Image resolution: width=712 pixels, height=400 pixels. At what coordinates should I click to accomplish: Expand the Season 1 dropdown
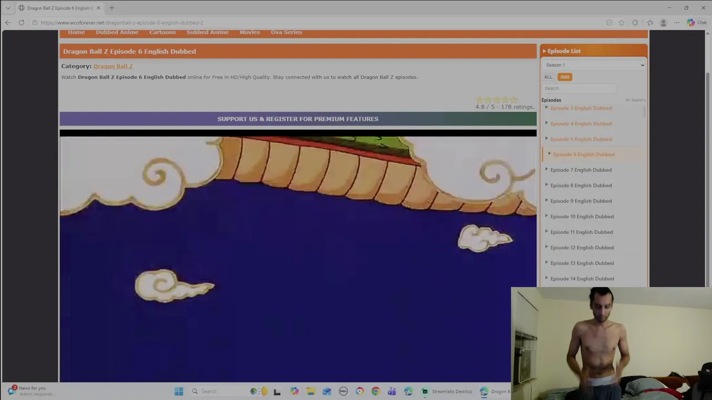(594, 65)
